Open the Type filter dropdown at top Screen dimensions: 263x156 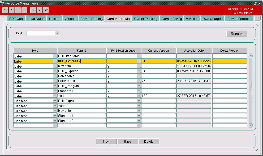click(x=57, y=33)
